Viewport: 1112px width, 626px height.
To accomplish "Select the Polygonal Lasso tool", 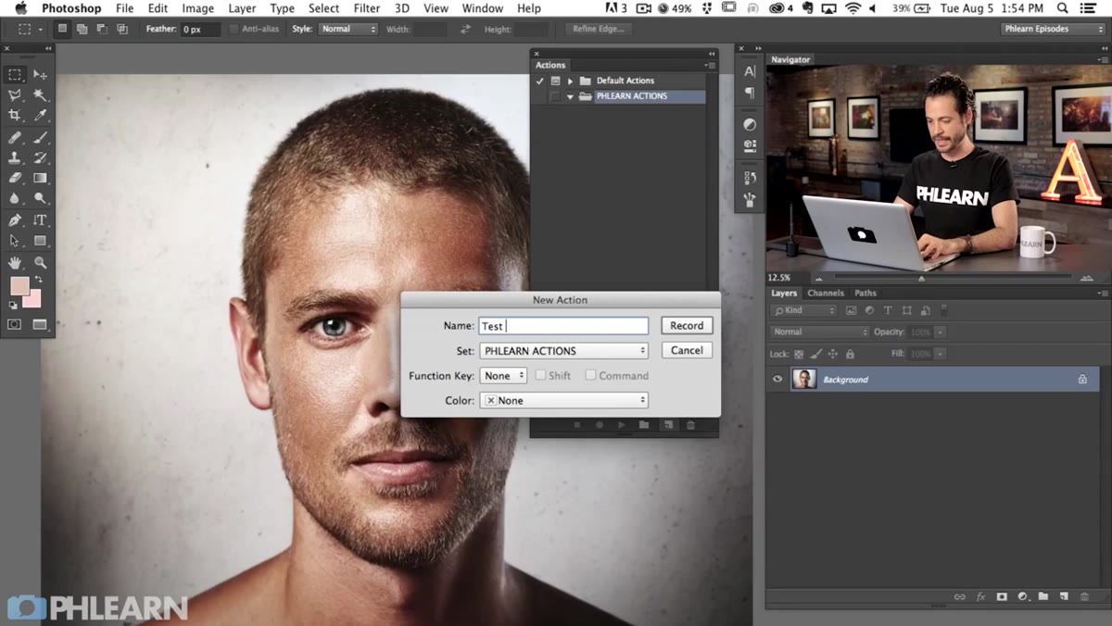I will 15,95.
